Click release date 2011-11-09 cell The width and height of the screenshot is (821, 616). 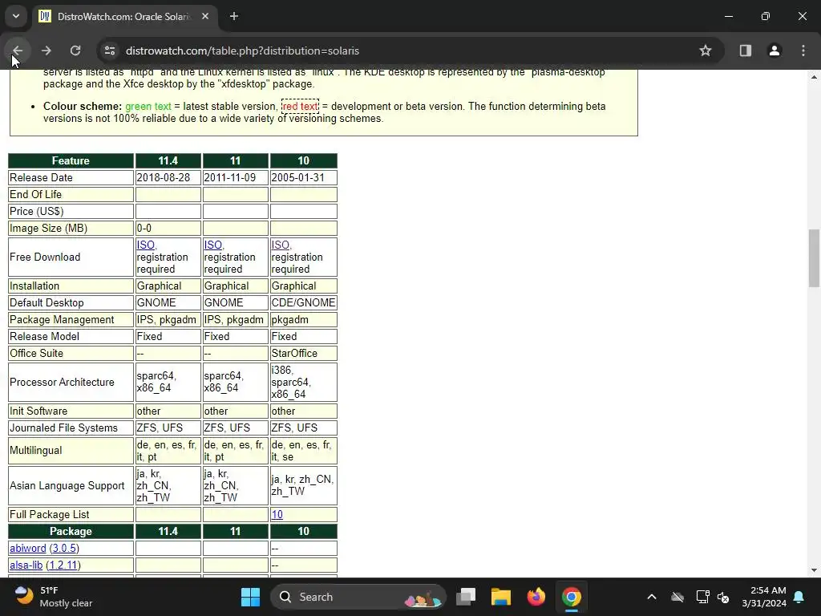click(x=235, y=177)
